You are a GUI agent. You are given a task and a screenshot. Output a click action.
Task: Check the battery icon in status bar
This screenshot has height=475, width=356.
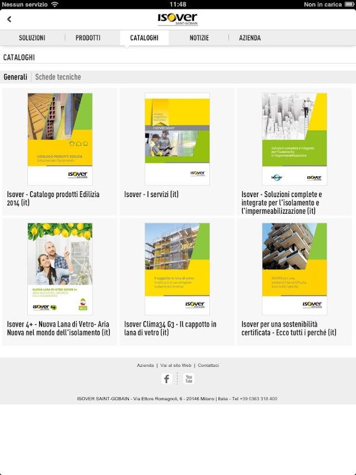point(349,4)
